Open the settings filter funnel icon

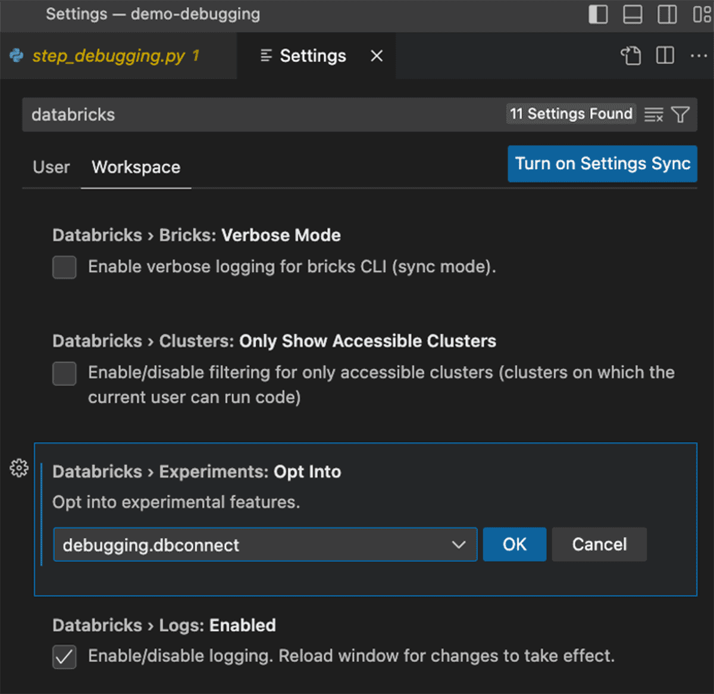(x=680, y=114)
